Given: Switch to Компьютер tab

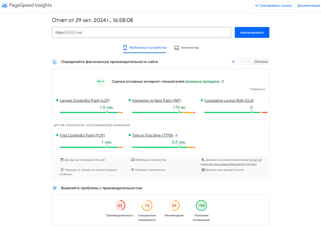Looking at the screenshot, I should (187, 48).
